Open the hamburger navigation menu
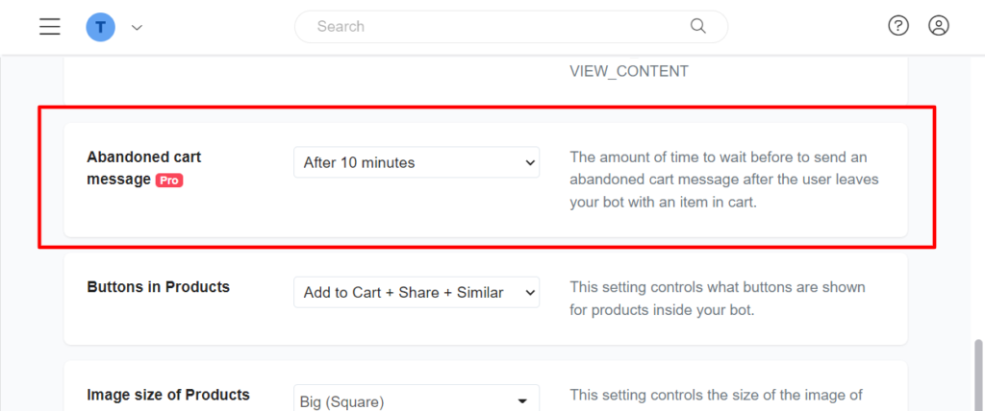 pos(50,27)
